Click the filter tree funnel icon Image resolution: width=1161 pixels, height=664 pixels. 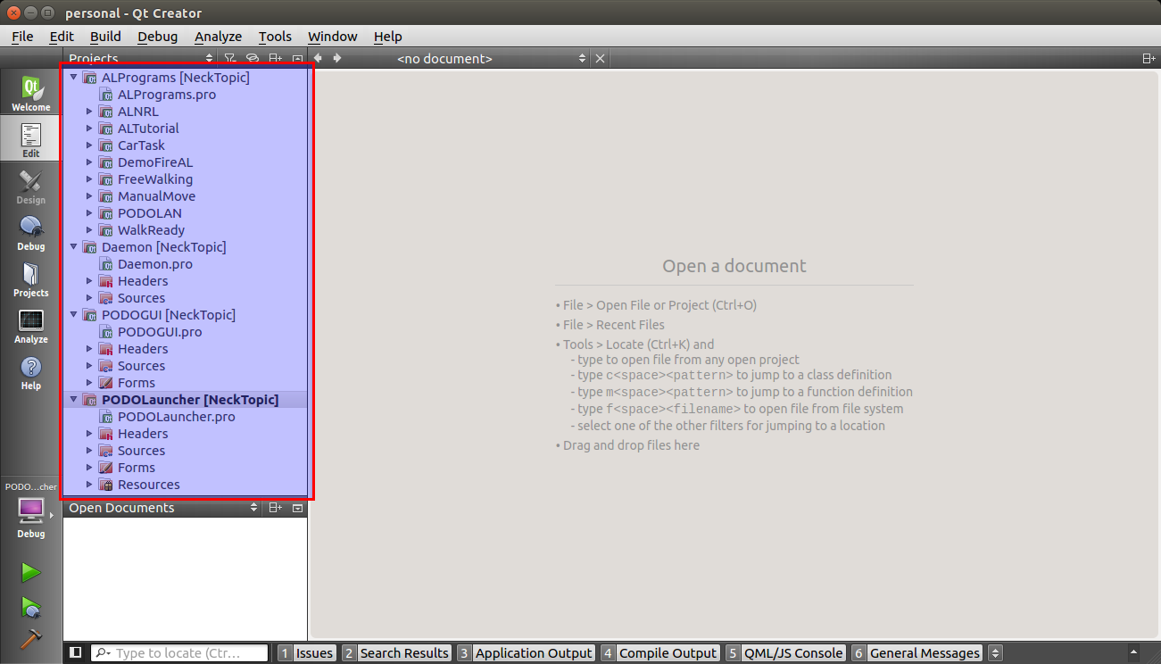point(229,59)
